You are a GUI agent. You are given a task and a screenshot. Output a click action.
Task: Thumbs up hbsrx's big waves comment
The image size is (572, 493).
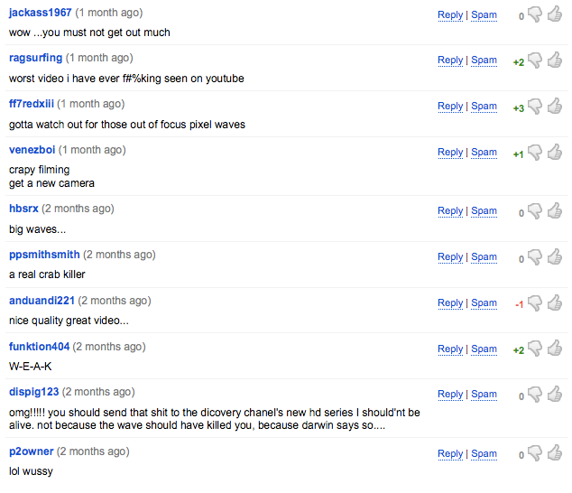[x=554, y=210]
